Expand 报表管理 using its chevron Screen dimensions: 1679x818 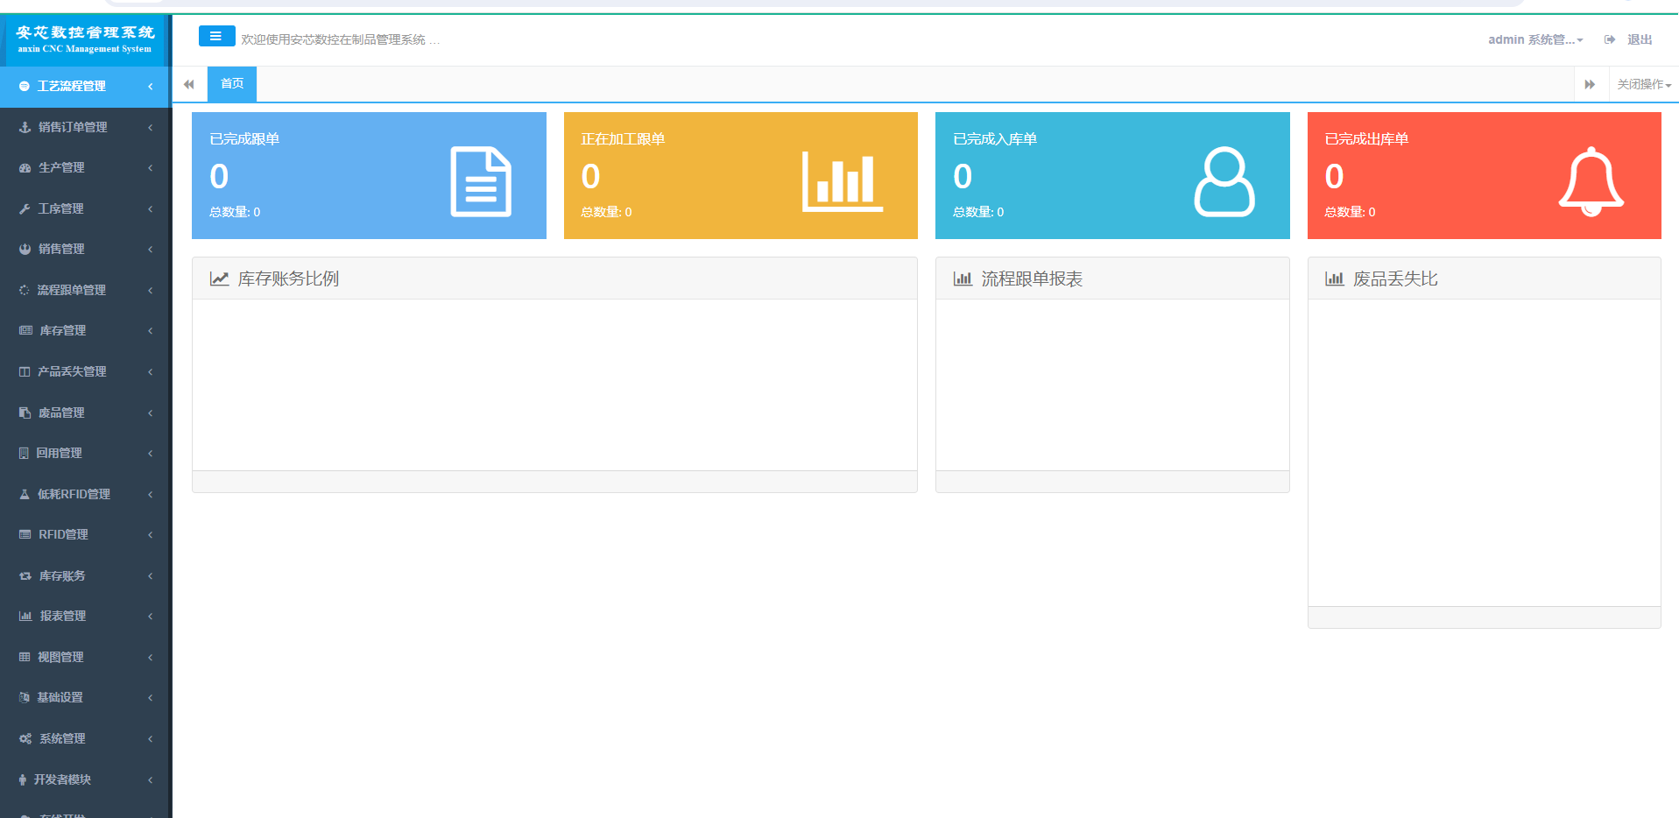(x=151, y=616)
